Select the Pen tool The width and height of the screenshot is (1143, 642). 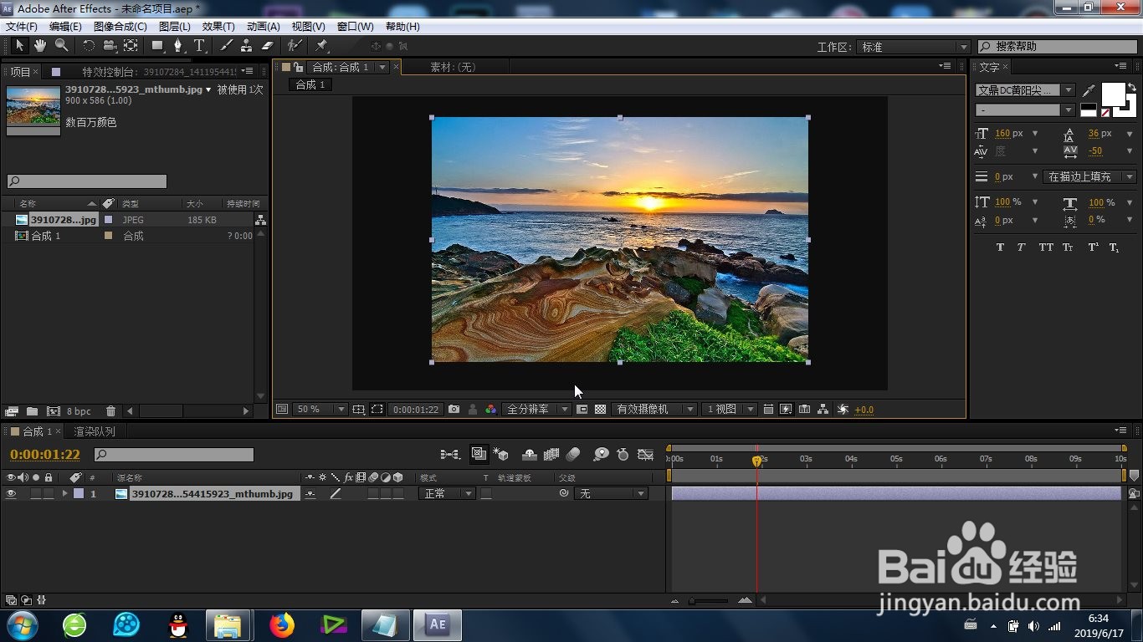tap(177, 45)
